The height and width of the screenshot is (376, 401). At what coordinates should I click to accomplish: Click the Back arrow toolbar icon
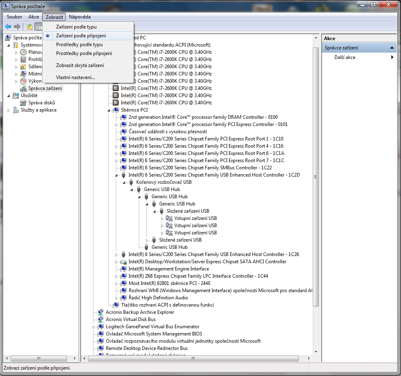(x=8, y=26)
